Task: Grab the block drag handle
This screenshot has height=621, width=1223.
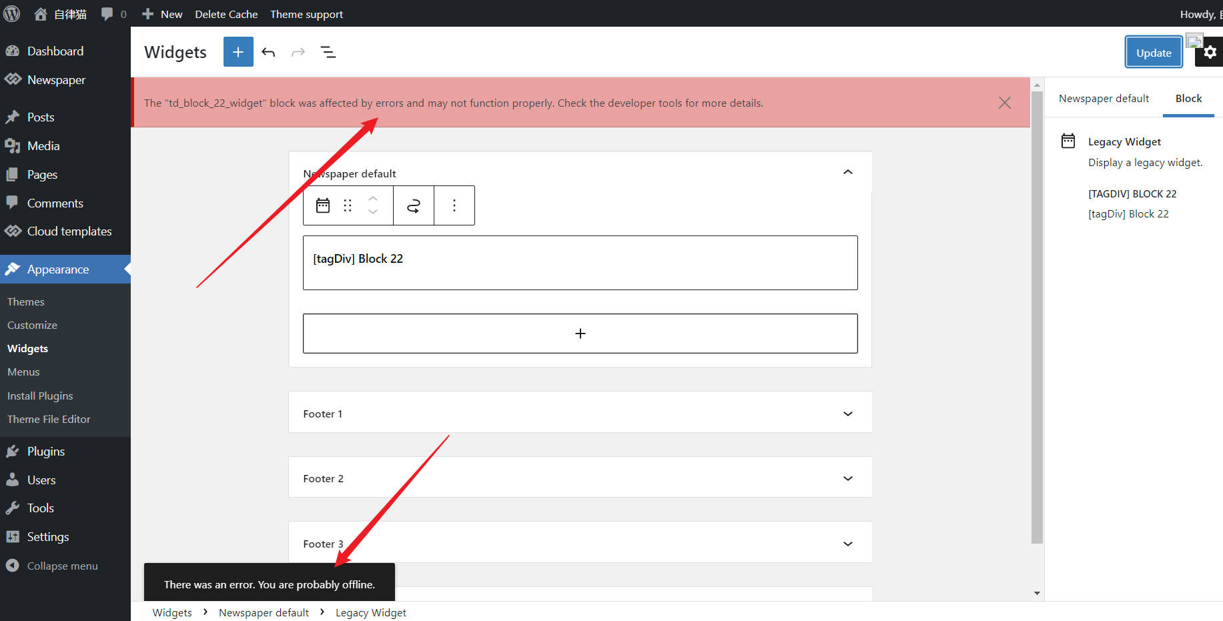Action: (348, 205)
